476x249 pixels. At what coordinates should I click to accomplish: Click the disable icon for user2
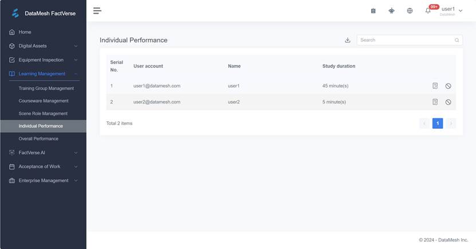coord(448,102)
